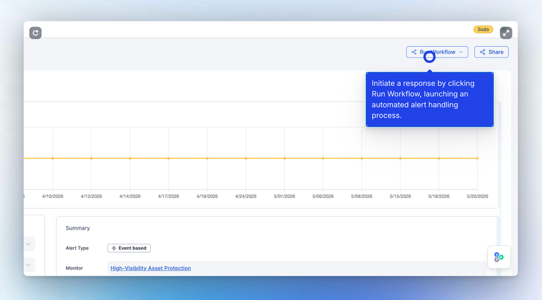Click the Share button
The height and width of the screenshot is (300, 542).
point(491,52)
